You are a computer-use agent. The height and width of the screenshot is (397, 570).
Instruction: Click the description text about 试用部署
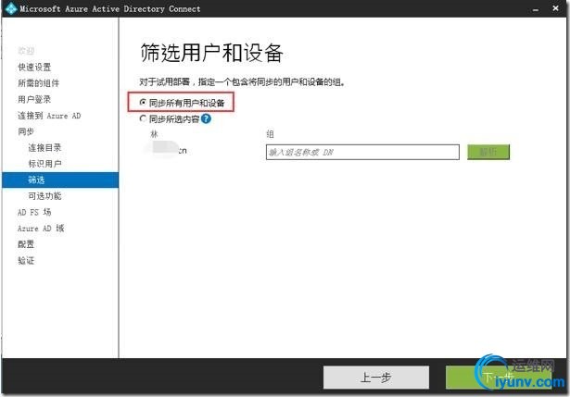tap(242, 82)
